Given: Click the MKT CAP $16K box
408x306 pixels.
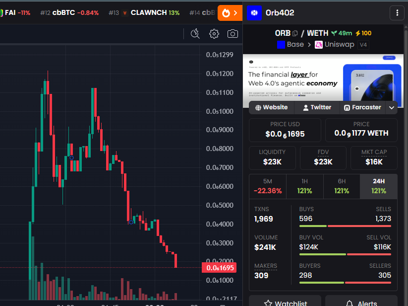Looking at the screenshot, I should (x=374, y=158).
